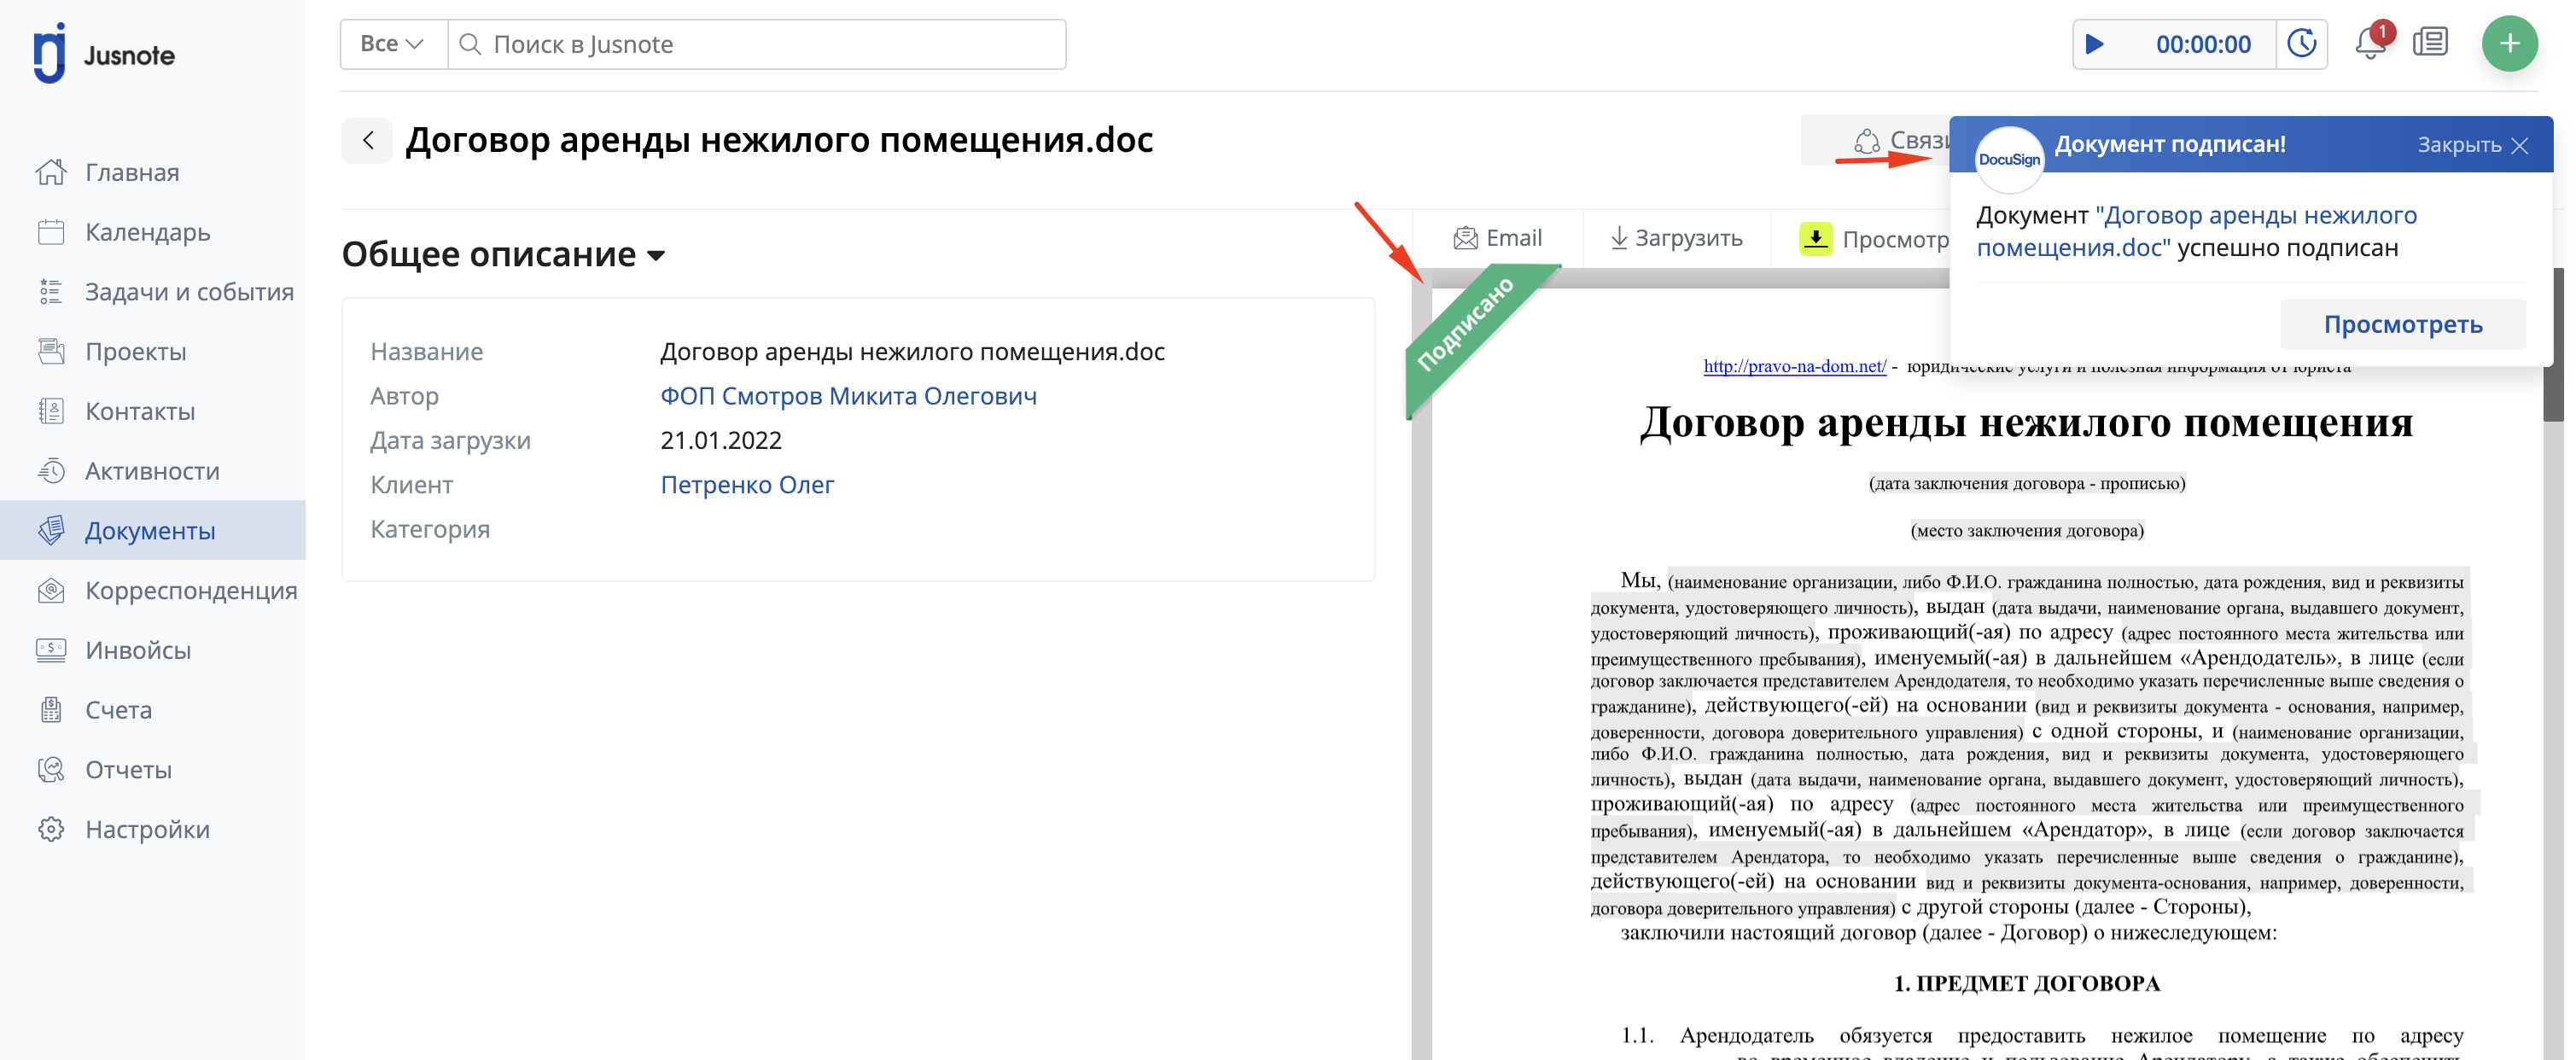Viewport: 2576px width, 1060px height.
Task: Click the 00:00:00 timer display
Action: pos(2203,44)
